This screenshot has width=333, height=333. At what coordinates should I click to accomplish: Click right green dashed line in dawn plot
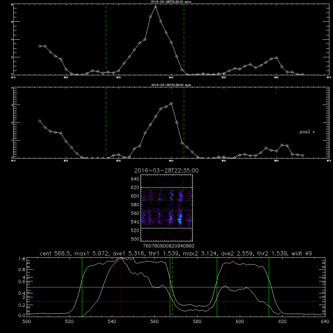click(184, 39)
